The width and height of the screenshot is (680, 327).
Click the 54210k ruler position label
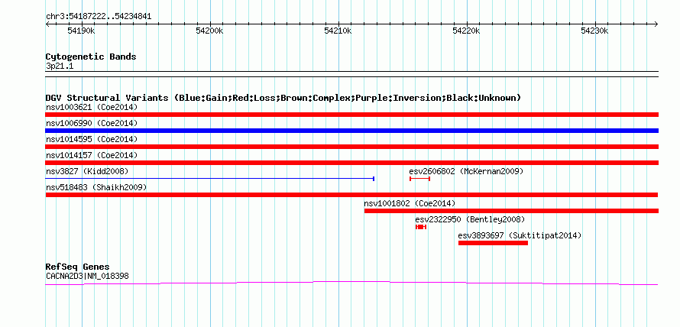[338, 31]
